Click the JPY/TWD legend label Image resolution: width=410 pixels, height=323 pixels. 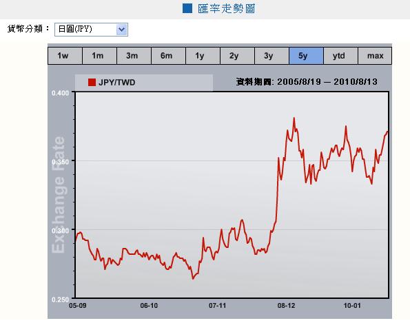[x=116, y=83]
